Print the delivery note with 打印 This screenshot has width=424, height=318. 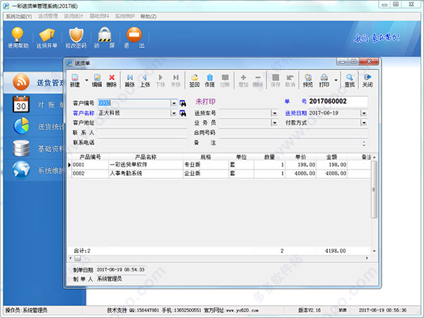coord(324,81)
